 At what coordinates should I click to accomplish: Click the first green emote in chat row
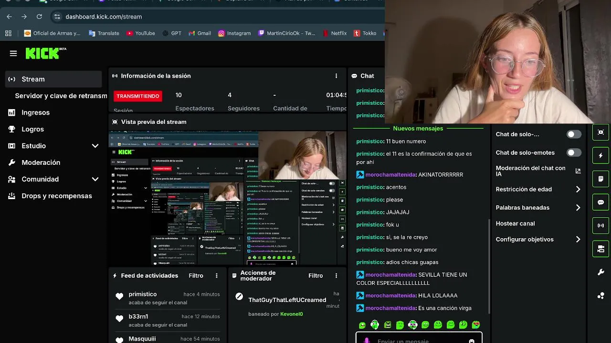tap(362, 325)
